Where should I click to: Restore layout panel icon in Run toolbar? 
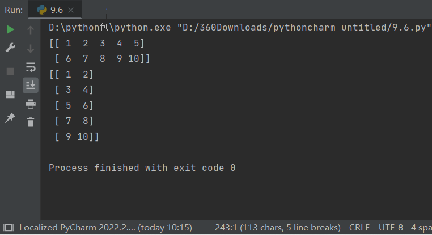[10, 95]
